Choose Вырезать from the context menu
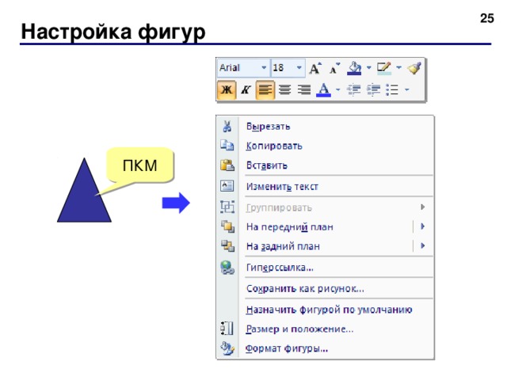 [x=325, y=127]
